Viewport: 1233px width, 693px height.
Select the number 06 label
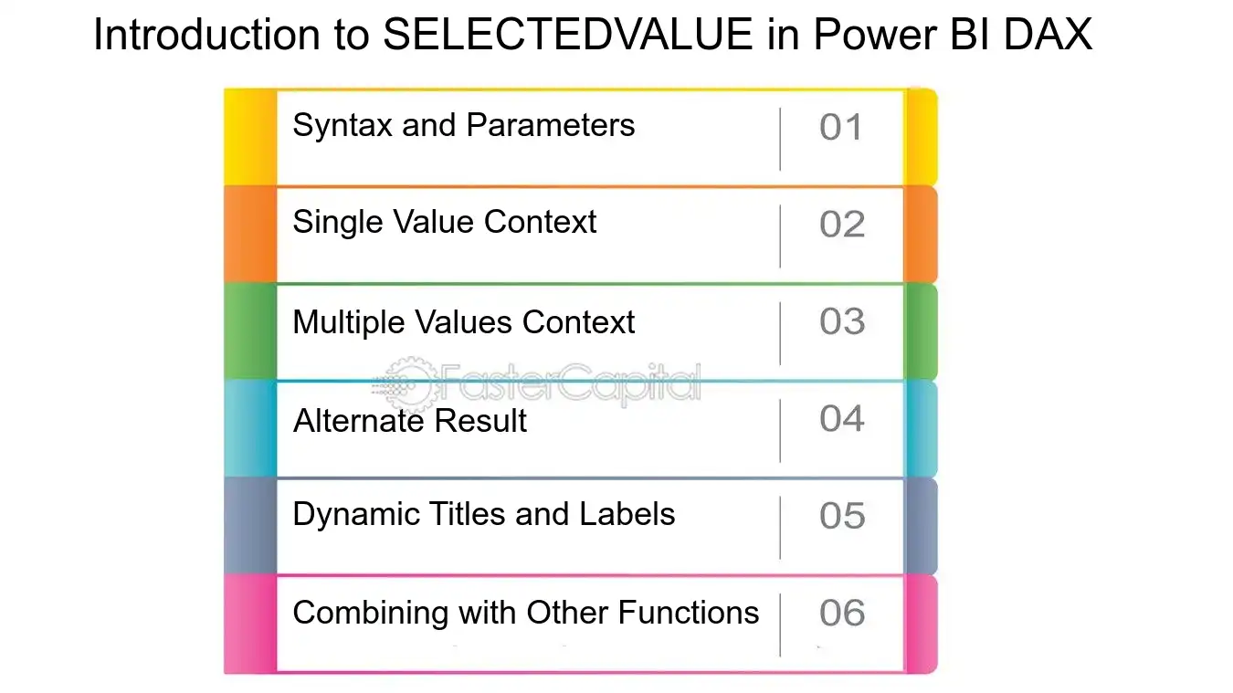click(841, 614)
